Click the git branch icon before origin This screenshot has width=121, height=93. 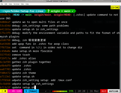pyautogui.click(x=48, y=11)
